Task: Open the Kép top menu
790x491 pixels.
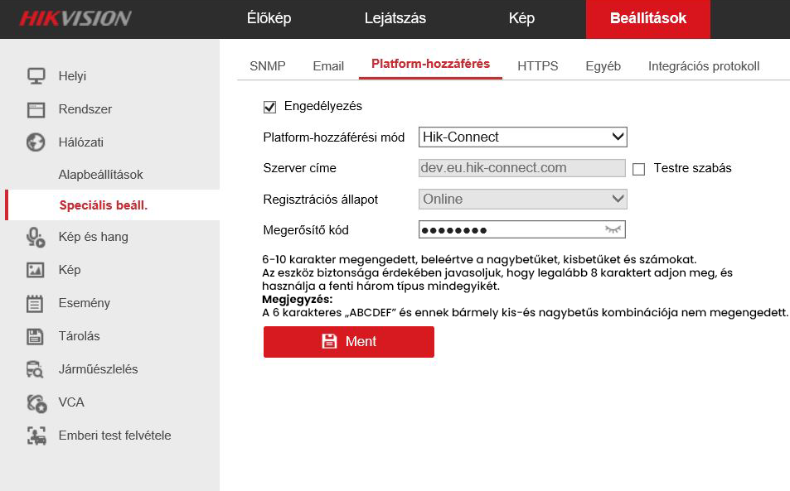Action: click(521, 18)
